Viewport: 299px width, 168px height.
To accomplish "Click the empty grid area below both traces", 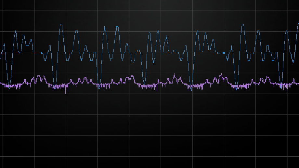I will [149, 130].
